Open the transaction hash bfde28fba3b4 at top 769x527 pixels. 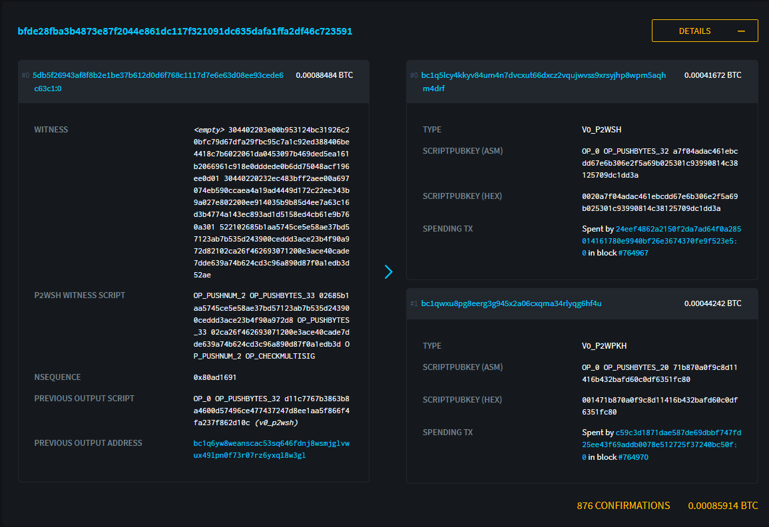(x=184, y=31)
